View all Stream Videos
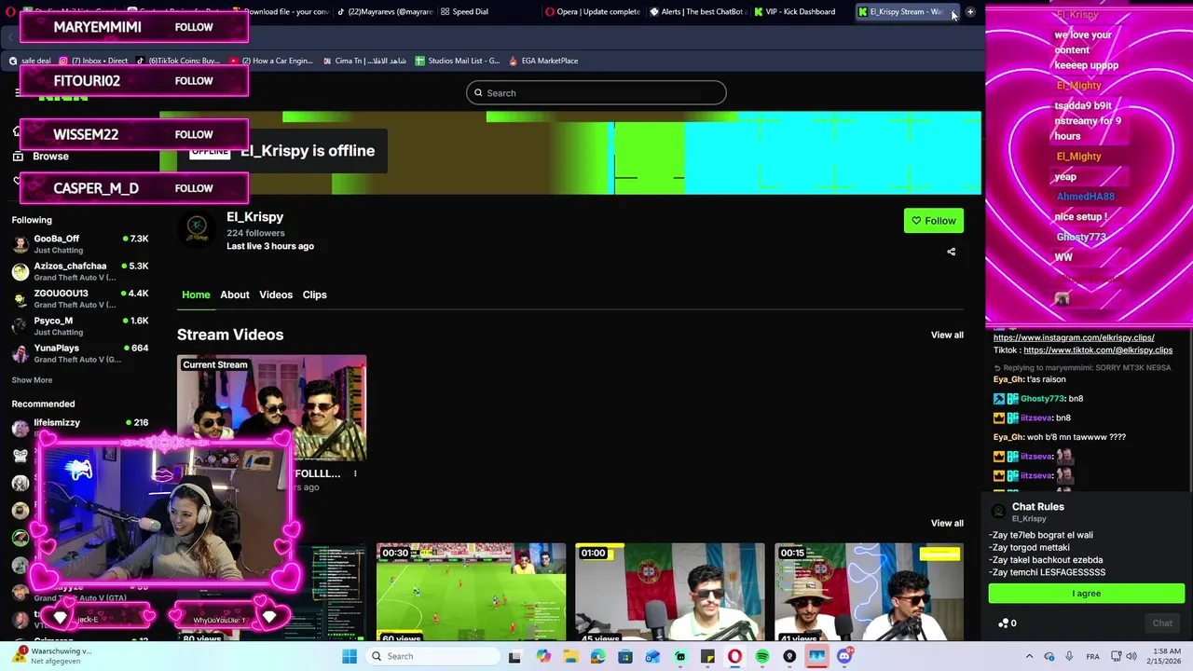The image size is (1193, 671). tap(947, 335)
